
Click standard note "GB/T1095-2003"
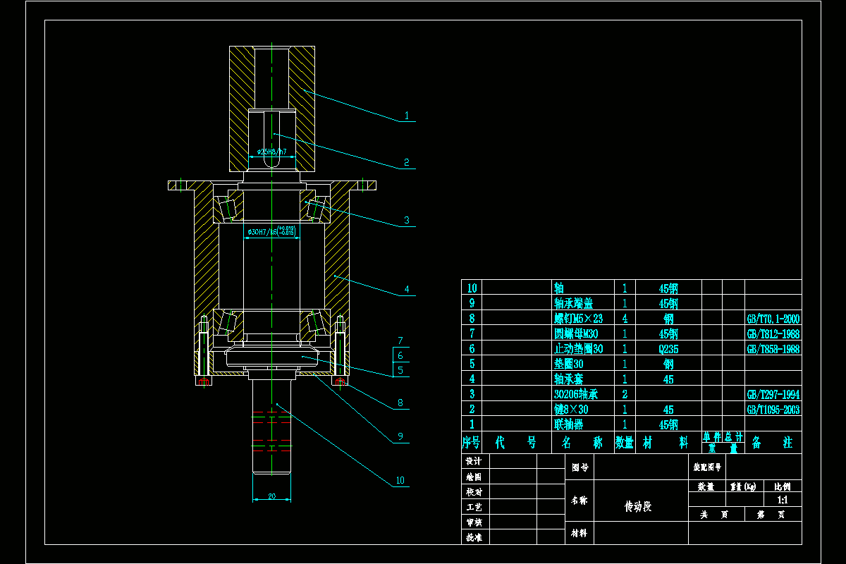coord(773,409)
